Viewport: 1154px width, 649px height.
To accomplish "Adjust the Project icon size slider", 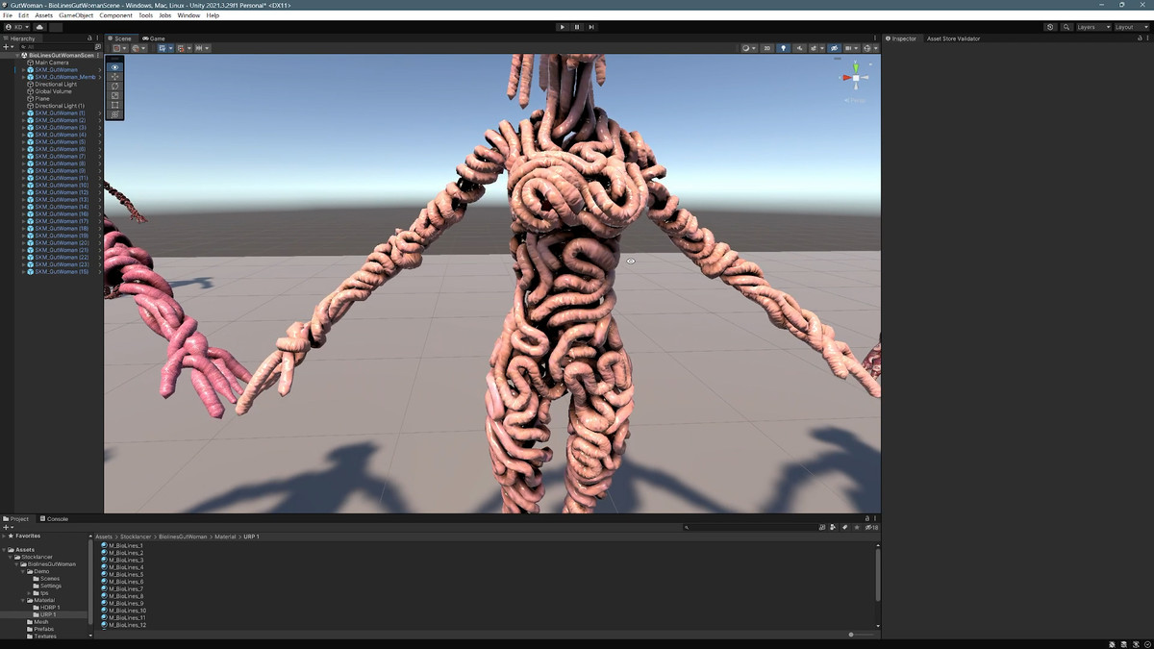I will coord(852,635).
